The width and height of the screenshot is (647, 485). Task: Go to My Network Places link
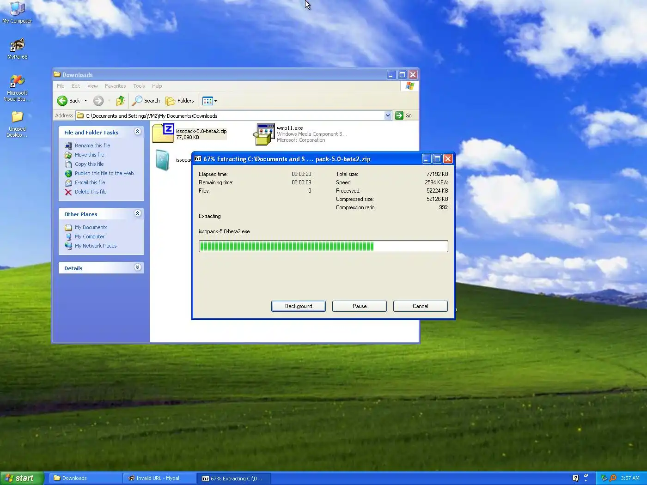pos(96,246)
